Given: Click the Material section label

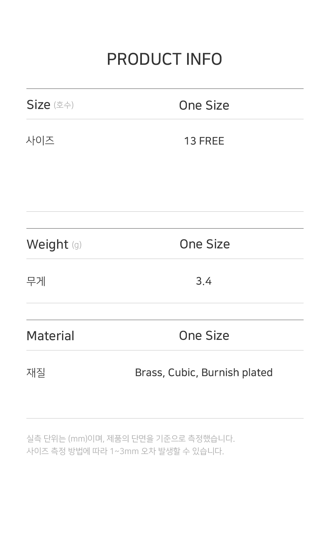Looking at the screenshot, I should pyautogui.click(x=50, y=336).
